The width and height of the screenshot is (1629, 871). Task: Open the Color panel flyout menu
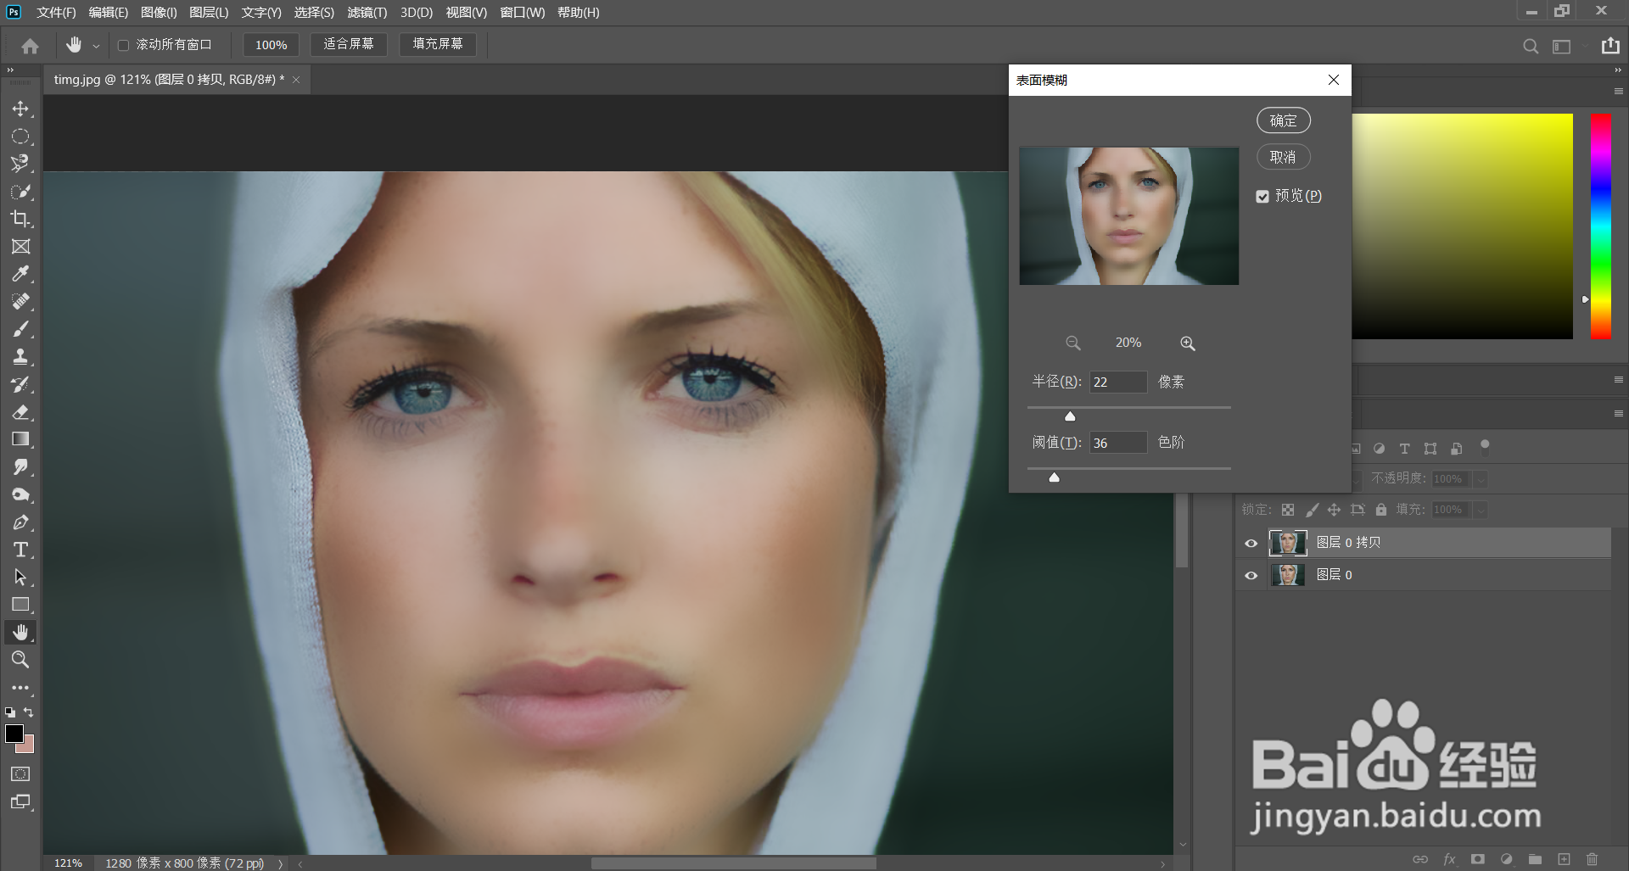[1618, 92]
